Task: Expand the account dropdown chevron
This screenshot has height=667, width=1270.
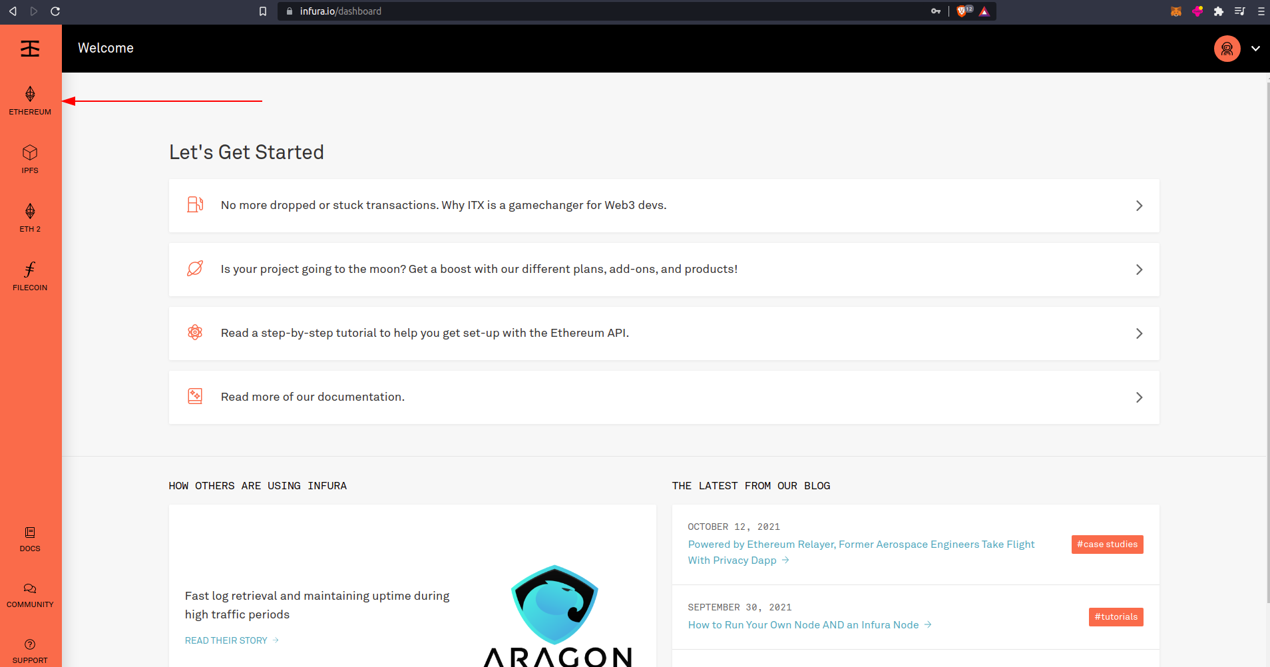Action: [x=1255, y=49]
